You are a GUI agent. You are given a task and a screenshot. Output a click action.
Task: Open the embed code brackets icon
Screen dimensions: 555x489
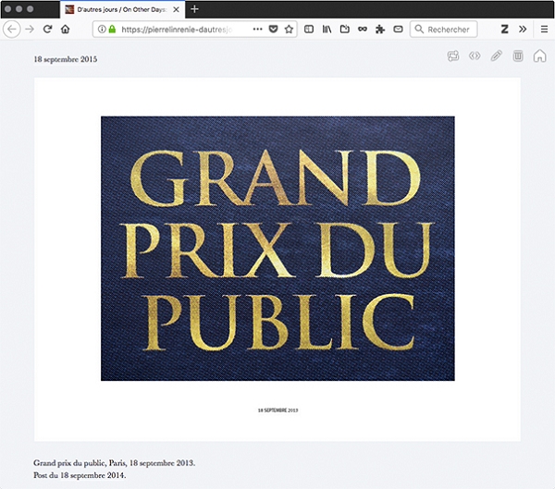coord(475,56)
